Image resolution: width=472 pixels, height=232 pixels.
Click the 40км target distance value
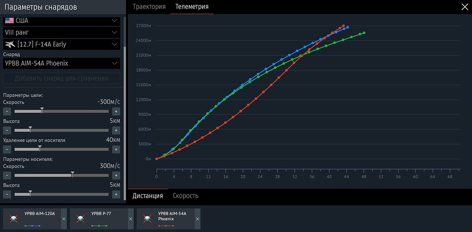click(x=113, y=140)
